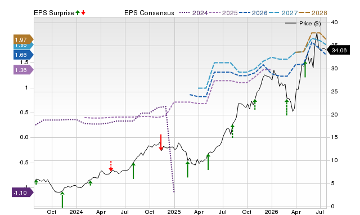Click the -0.5 EPS axis label
The width and height of the screenshot is (360, 215).
click(23, 163)
